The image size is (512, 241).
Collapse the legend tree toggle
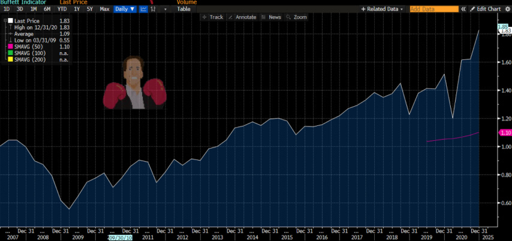5,21
